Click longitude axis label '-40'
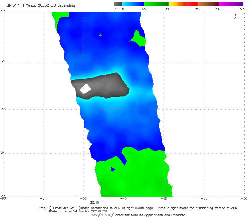Screen dimensions: 247x217 [x=164, y=198]
